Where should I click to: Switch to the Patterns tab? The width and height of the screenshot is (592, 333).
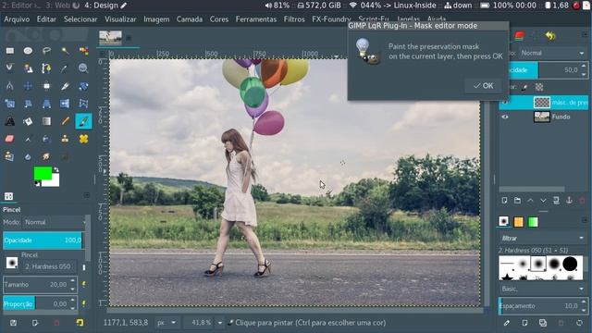coord(518,222)
